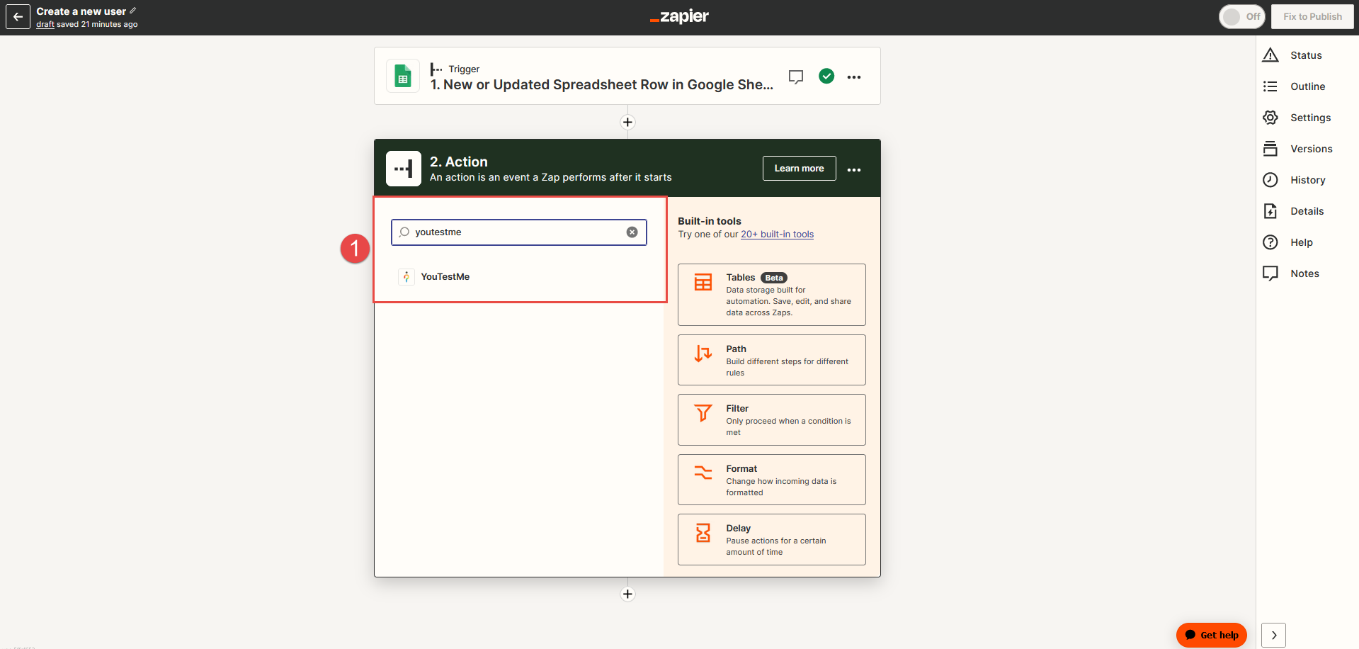The image size is (1359, 649).
Task: Click the Get help chat button
Action: pyautogui.click(x=1212, y=636)
